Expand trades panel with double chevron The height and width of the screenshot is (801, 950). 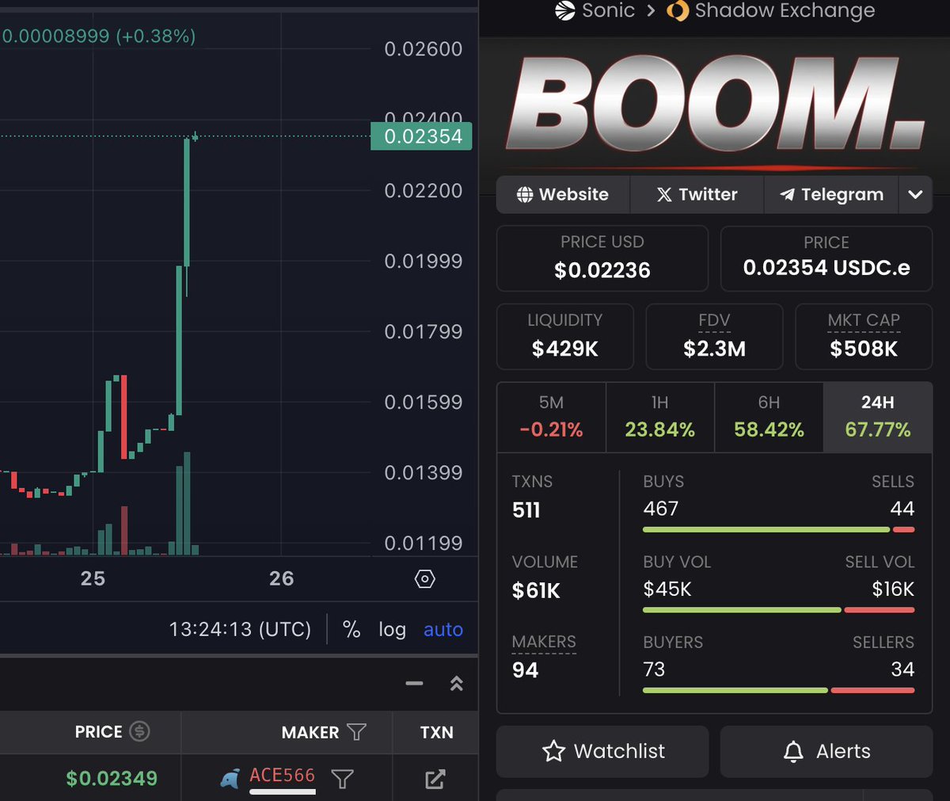456,683
